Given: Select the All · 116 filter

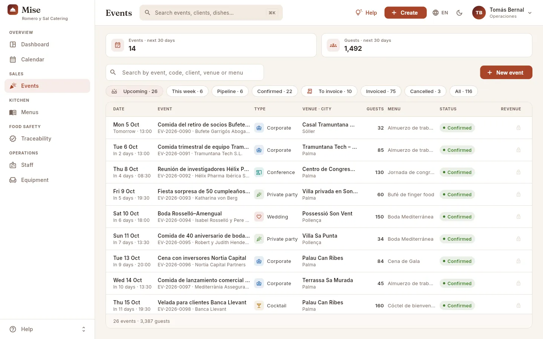Looking at the screenshot, I should 463,91.
